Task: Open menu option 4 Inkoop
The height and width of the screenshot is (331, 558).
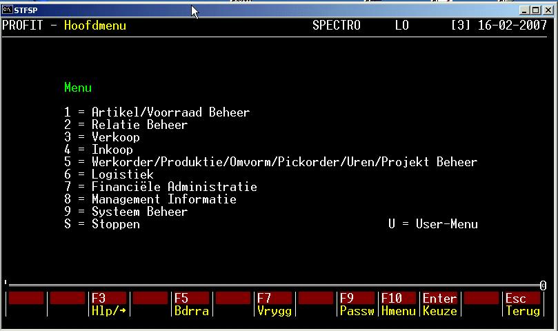Action: click(99, 150)
